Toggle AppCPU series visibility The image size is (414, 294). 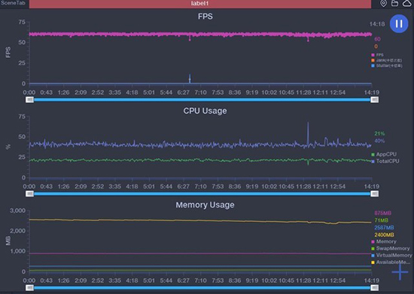(x=384, y=154)
